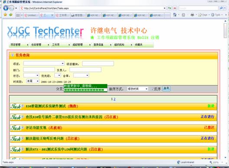229x168 pixels.
Task: Switch to the Untitled browser tab
Action: point(31,15)
